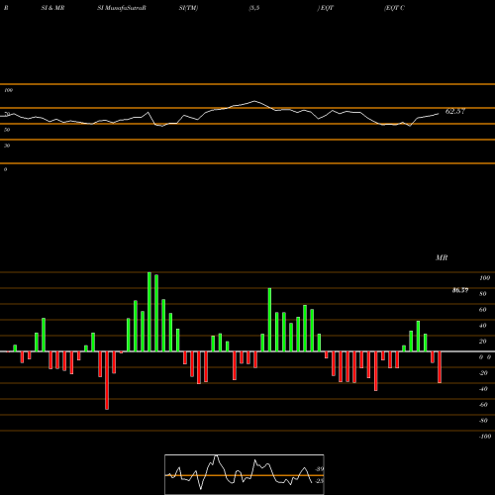Click the value 39 in the mini chart
The image size is (495, 495).
point(320,469)
